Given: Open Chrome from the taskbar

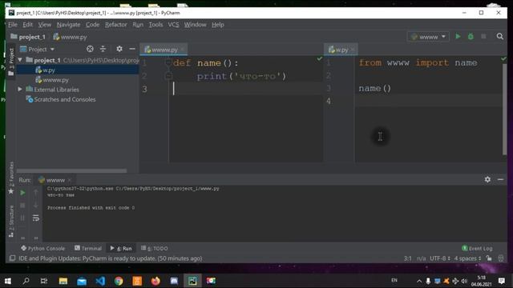Looking at the screenshot, I should coord(119,281).
